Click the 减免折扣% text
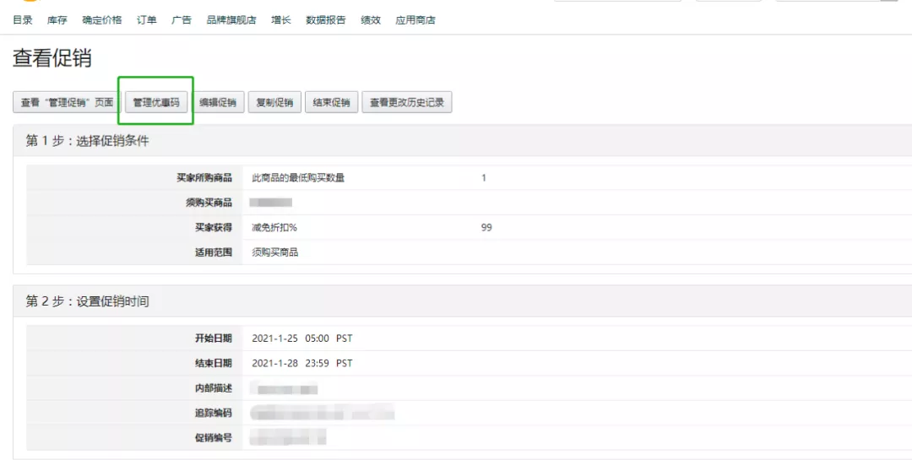 [x=274, y=227]
